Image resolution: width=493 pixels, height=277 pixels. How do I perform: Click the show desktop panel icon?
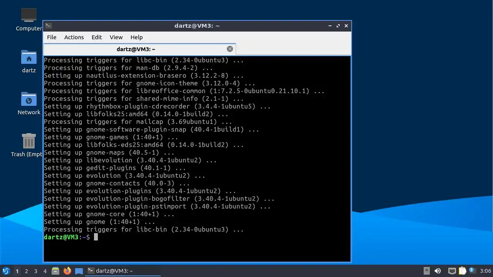click(x=79, y=271)
